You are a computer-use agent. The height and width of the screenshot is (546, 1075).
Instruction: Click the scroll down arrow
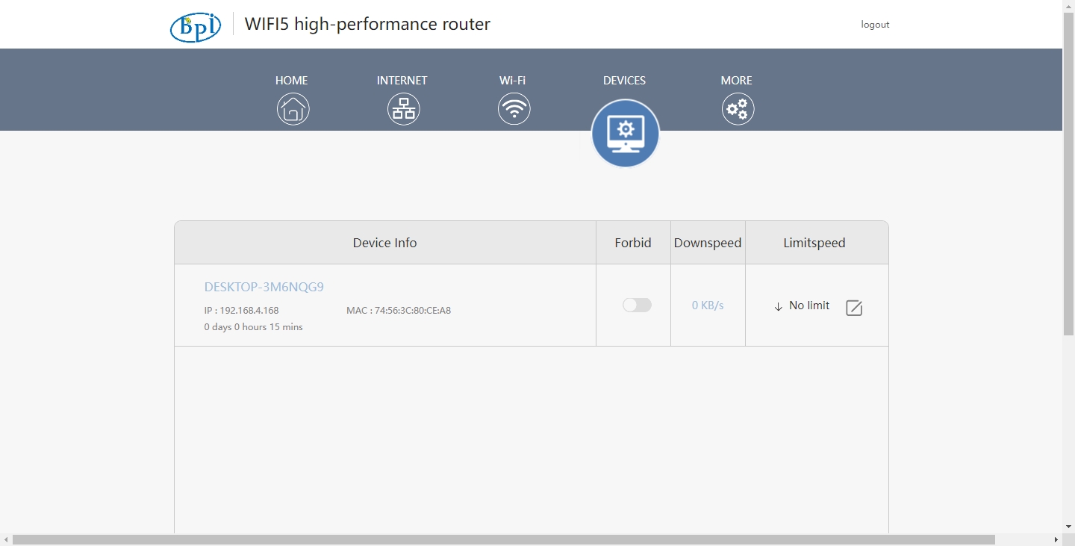[1068, 527]
